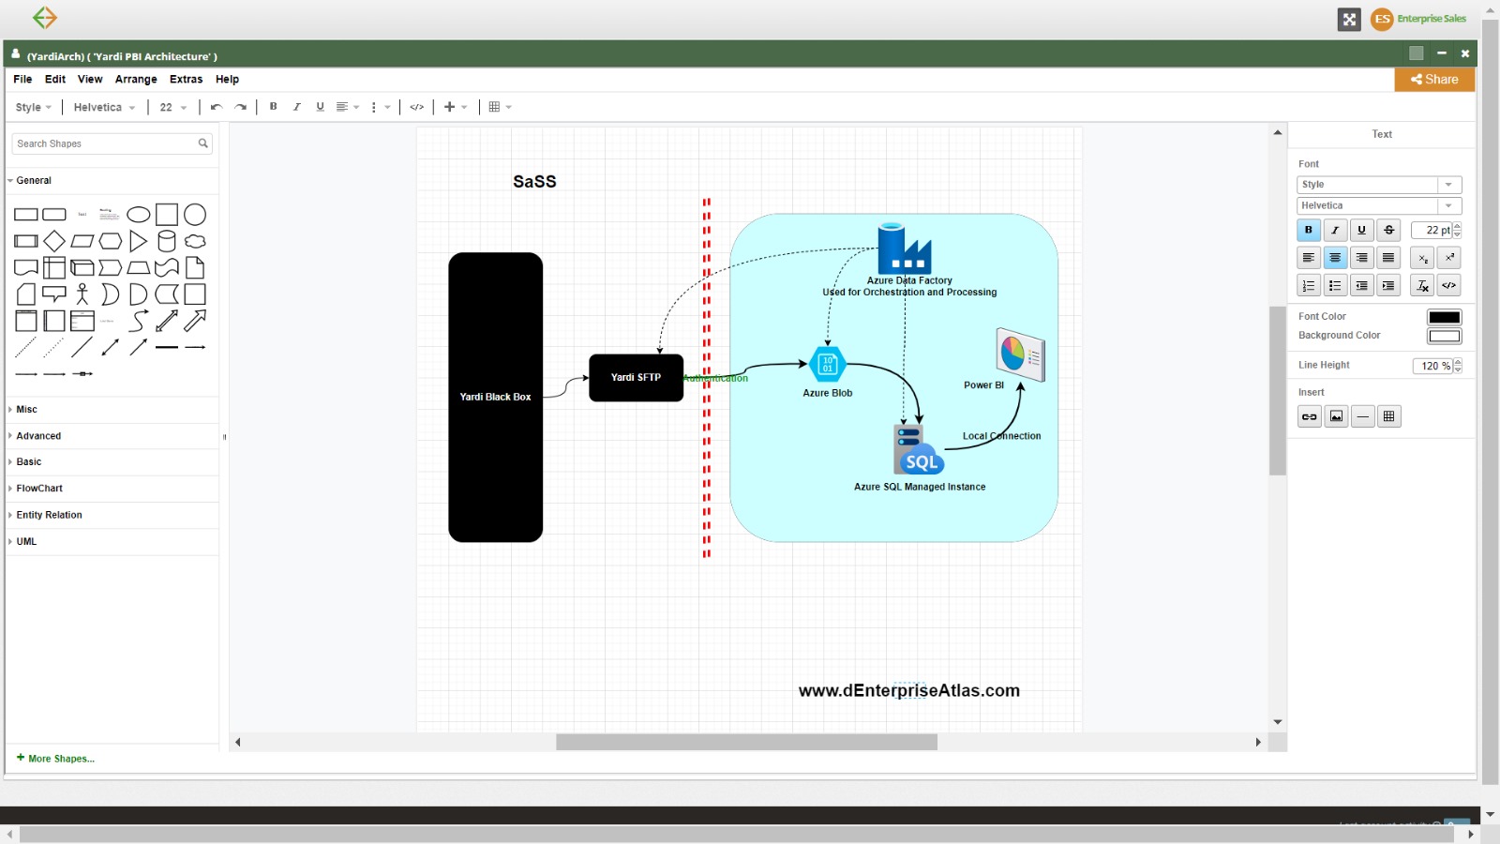
Task: Choose the triangle shape from the palette
Action: click(x=138, y=241)
